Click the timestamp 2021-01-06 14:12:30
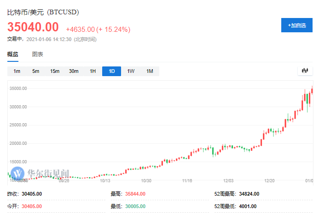This screenshot has width=319, height=215. click(x=49, y=39)
